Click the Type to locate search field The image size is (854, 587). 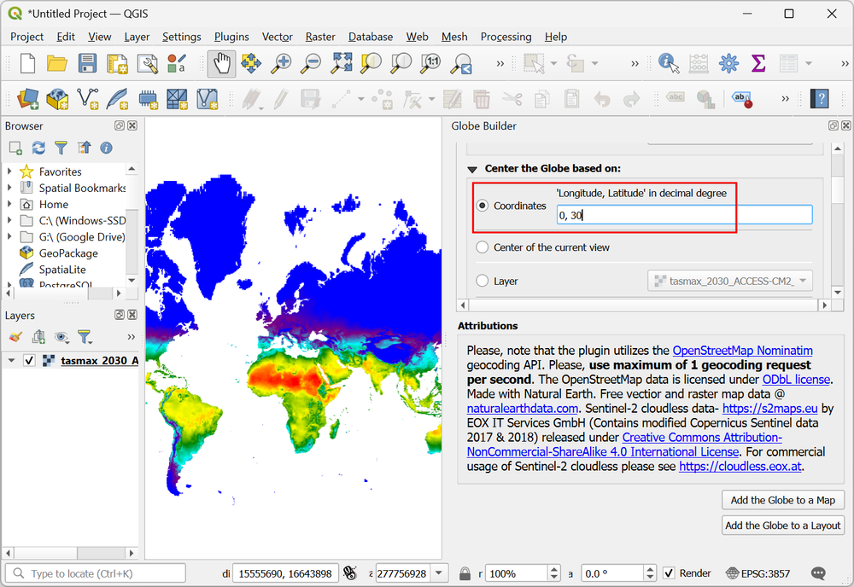pyautogui.click(x=96, y=573)
